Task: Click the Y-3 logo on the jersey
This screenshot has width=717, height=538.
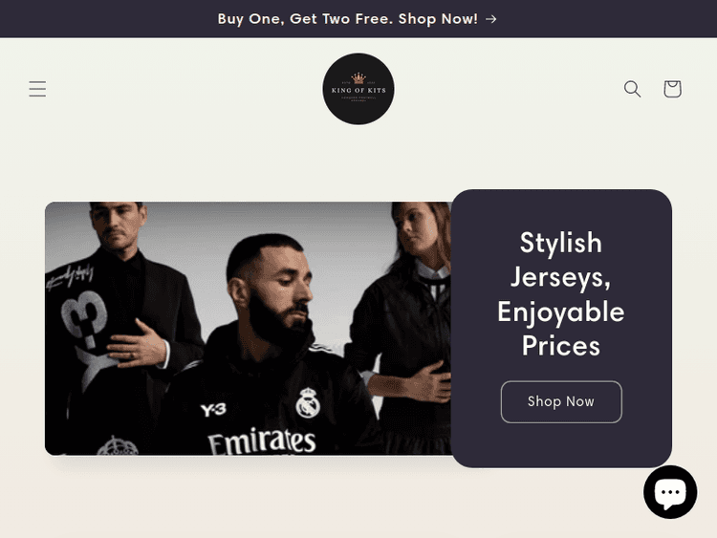Action: (213, 410)
